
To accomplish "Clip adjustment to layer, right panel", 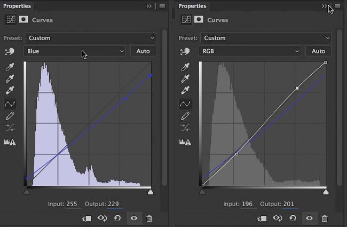I will pos(262,218).
